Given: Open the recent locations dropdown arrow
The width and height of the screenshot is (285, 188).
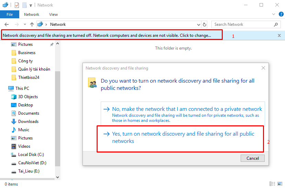Looking at the screenshot, I should click(25, 24).
